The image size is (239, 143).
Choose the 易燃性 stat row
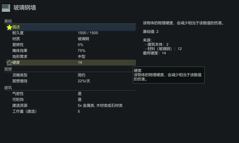point(71,45)
